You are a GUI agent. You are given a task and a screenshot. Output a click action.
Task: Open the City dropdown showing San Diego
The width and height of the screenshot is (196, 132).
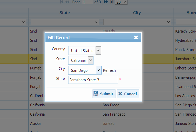point(99,70)
